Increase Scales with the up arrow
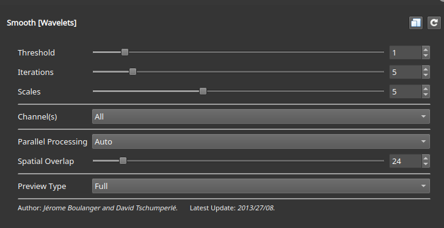This screenshot has height=228, width=444. [425, 88]
